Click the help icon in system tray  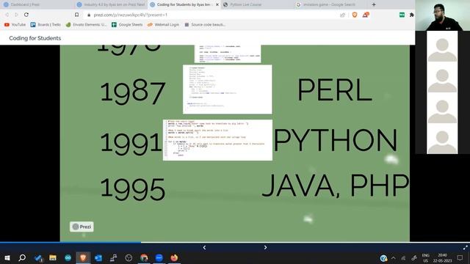pyautogui.click(x=383, y=258)
